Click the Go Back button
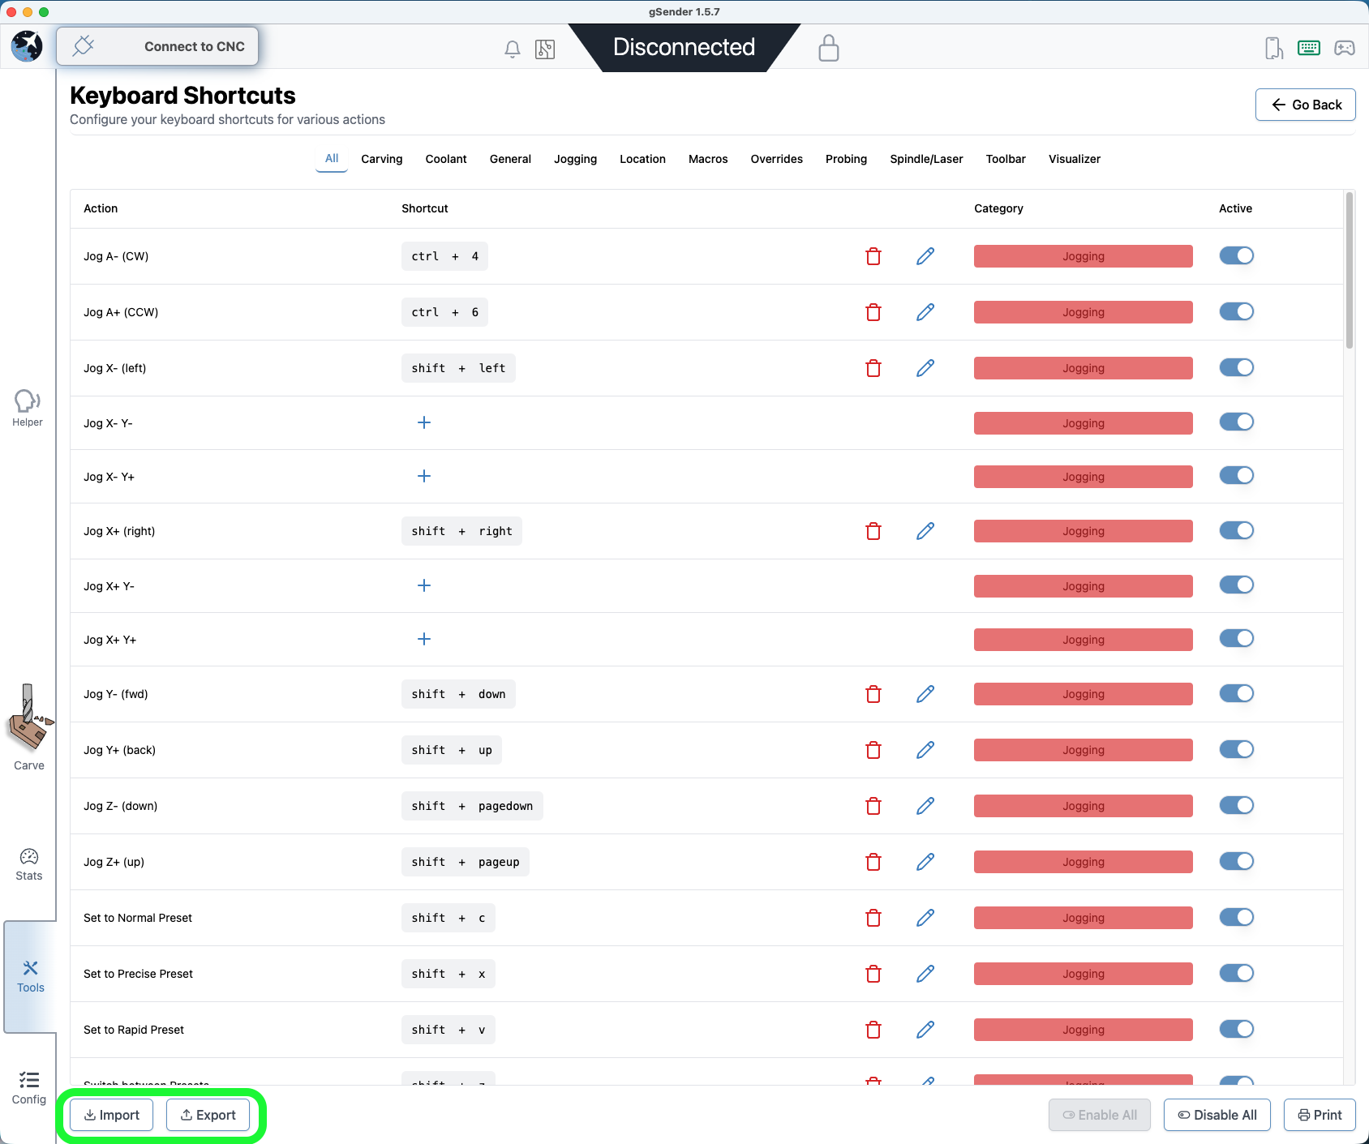The height and width of the screenshot is (1144, 1369). [x=1305, y=105]
